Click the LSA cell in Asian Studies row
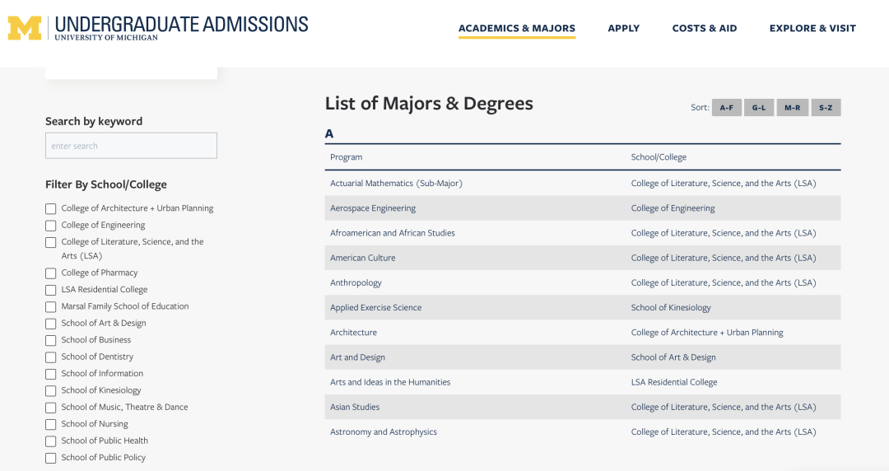The width and height of the screenshot is (889, 471). pyautogui.click(x=724, y=407)
